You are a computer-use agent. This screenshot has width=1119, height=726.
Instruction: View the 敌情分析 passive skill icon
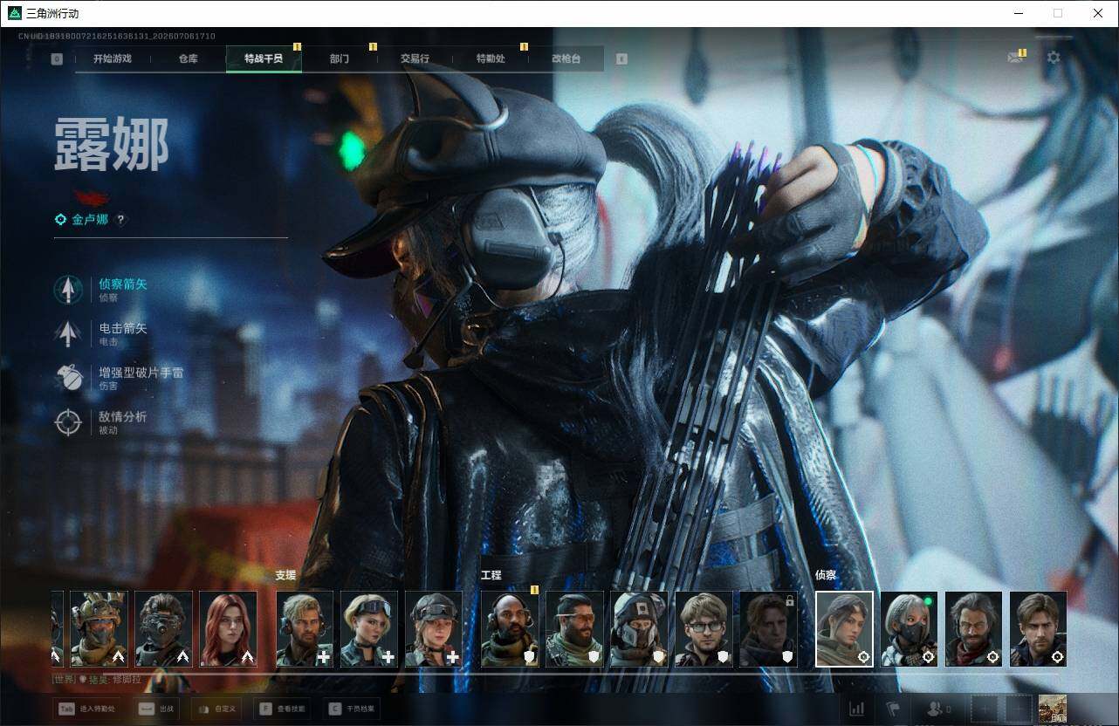68,422
